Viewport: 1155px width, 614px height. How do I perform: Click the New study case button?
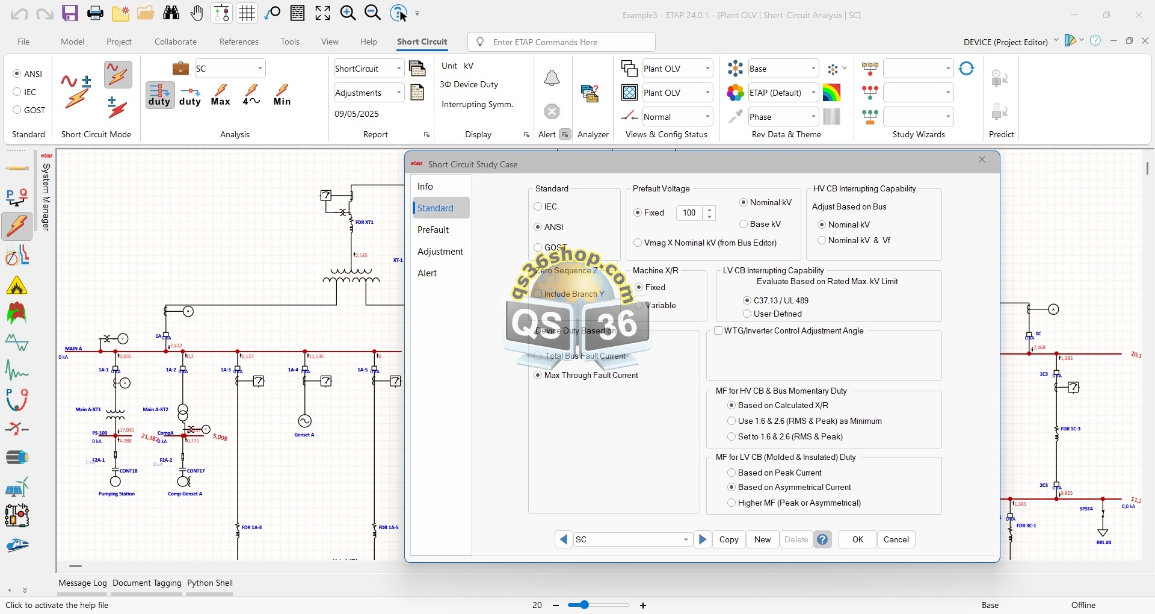coord(763,539)
